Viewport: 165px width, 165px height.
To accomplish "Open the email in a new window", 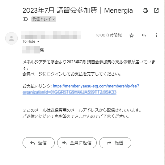I will pos(156,11).
